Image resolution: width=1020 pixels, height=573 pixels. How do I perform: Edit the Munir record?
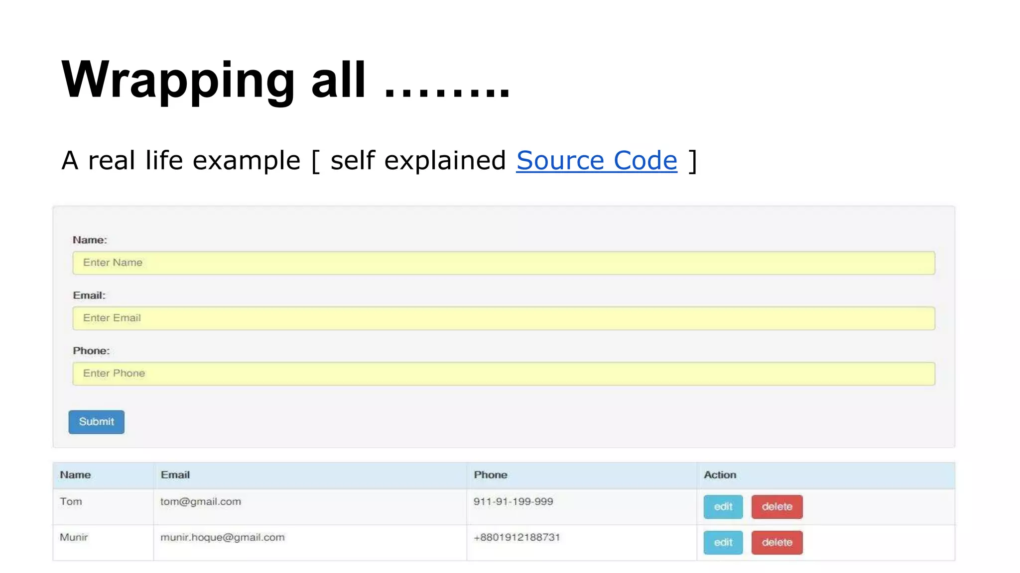point(723,543)
